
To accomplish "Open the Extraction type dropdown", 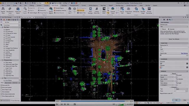I will pos(174,26).
